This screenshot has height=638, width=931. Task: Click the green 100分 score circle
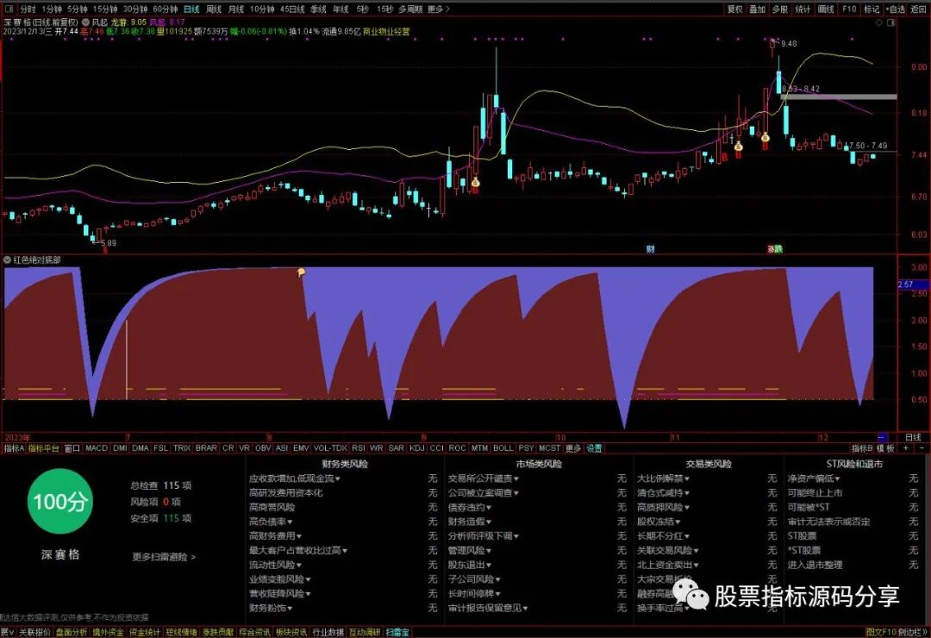point(60,502)
